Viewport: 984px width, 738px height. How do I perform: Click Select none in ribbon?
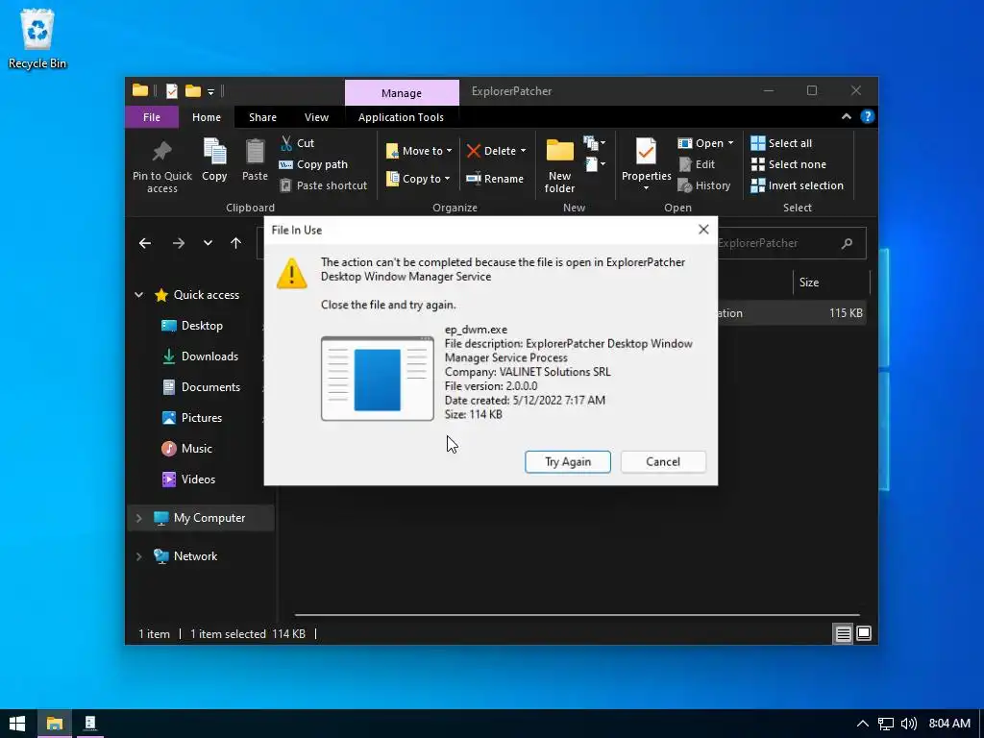788,164
